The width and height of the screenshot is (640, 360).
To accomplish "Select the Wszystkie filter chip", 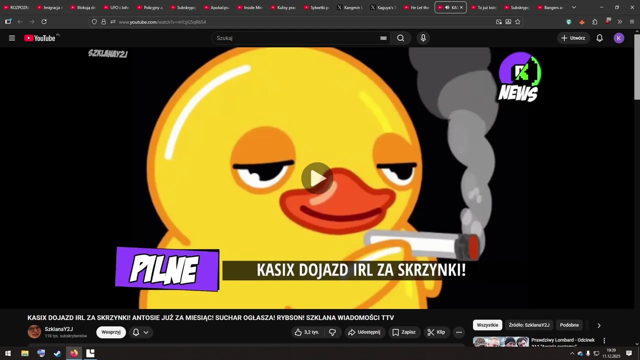I will pos(487,325).
